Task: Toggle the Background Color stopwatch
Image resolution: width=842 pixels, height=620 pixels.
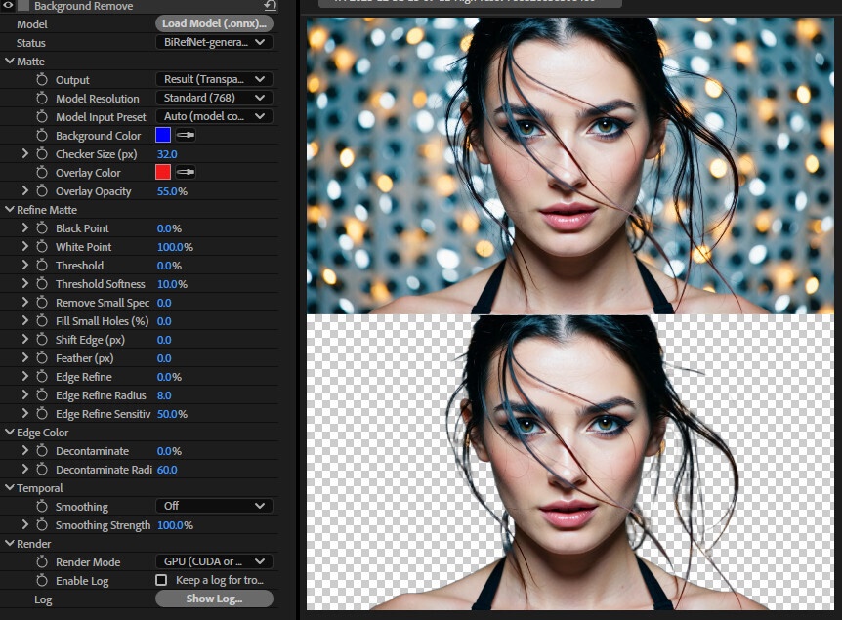Action: (x=42, y=136)
